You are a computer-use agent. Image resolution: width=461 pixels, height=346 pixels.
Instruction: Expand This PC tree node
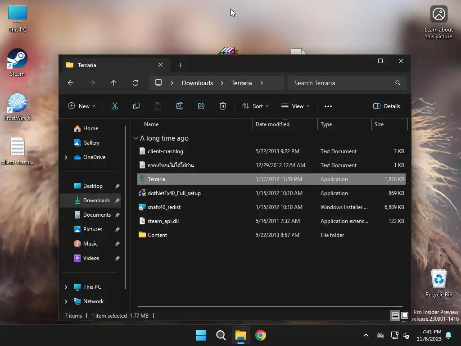(x=66, y=287)
